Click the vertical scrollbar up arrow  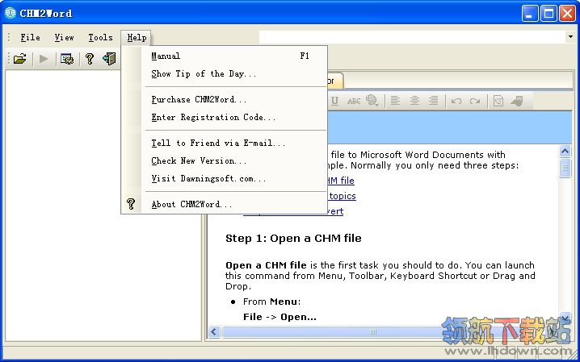565,152
